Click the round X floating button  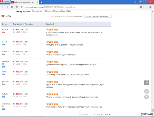tap(147, 91)
